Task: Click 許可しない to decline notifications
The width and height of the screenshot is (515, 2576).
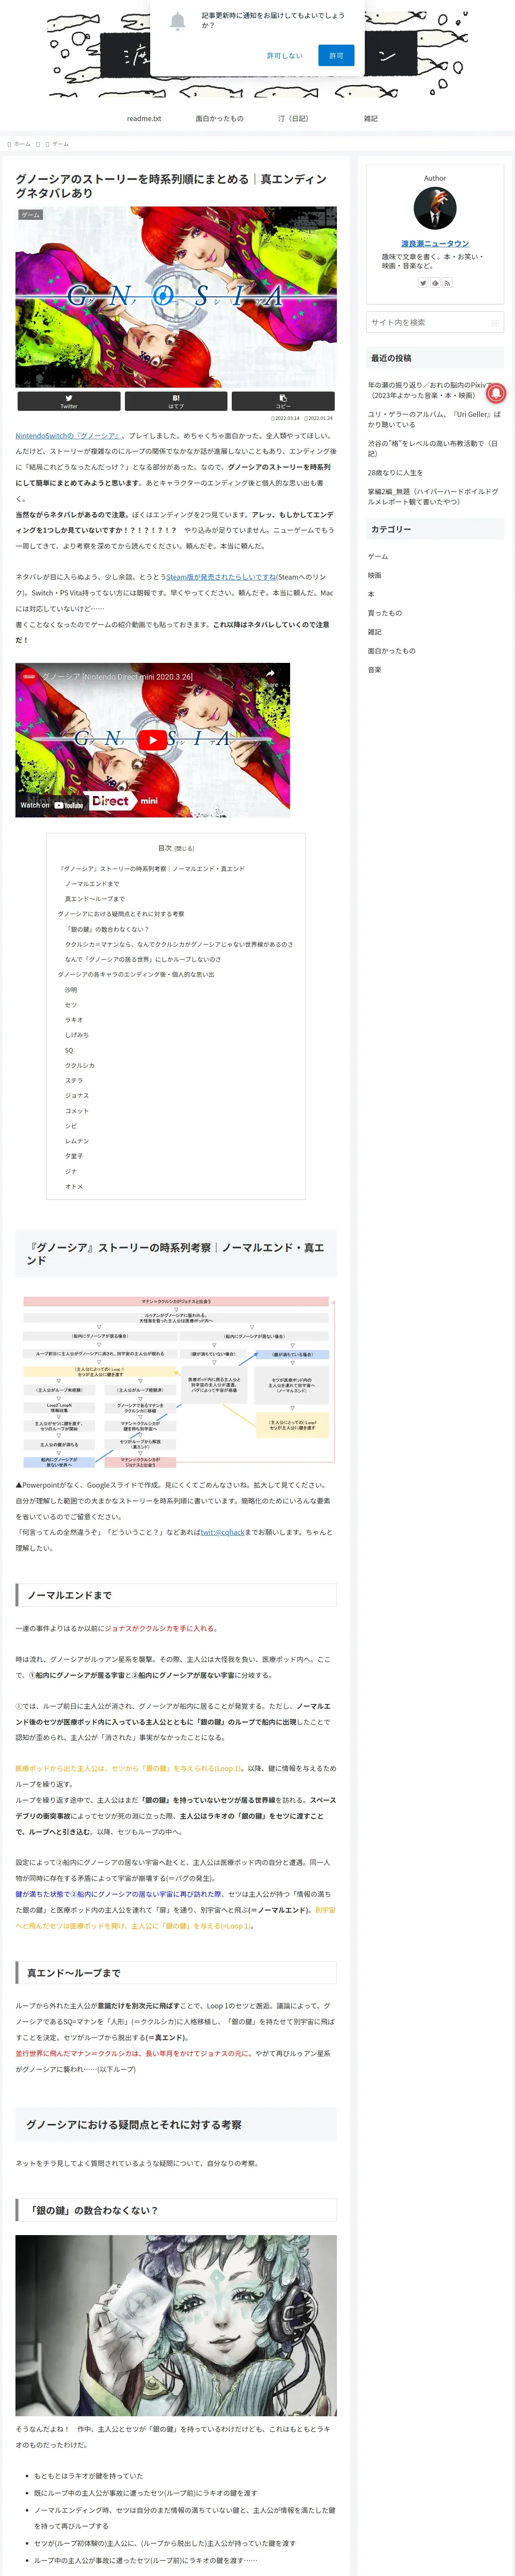Action: [284, 56]
